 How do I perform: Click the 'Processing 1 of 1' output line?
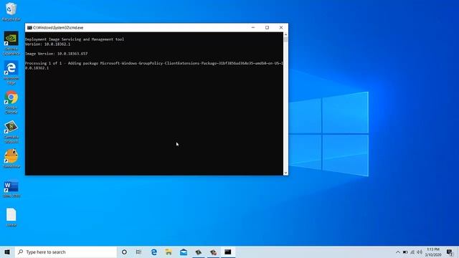click(154, 65)
